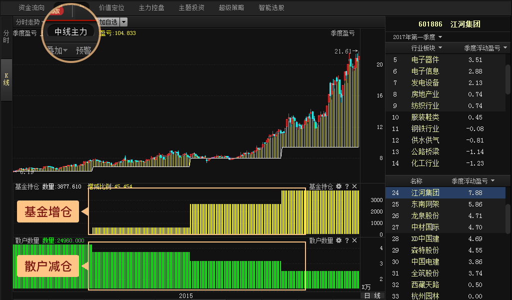This screenshot has height=300, width=512.
Task: Close the 基金持仓 indicator panel
Action: [x=354, y=186]
